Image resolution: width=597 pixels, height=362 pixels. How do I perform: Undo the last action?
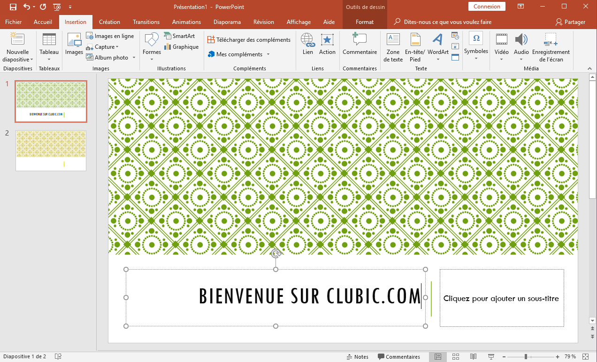(x=26, y=7)
